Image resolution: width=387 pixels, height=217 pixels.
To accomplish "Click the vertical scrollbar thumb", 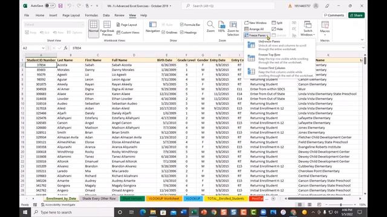I will click(x=365, y=60).
